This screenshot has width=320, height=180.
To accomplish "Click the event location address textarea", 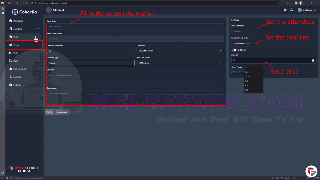I will (136, 78).
